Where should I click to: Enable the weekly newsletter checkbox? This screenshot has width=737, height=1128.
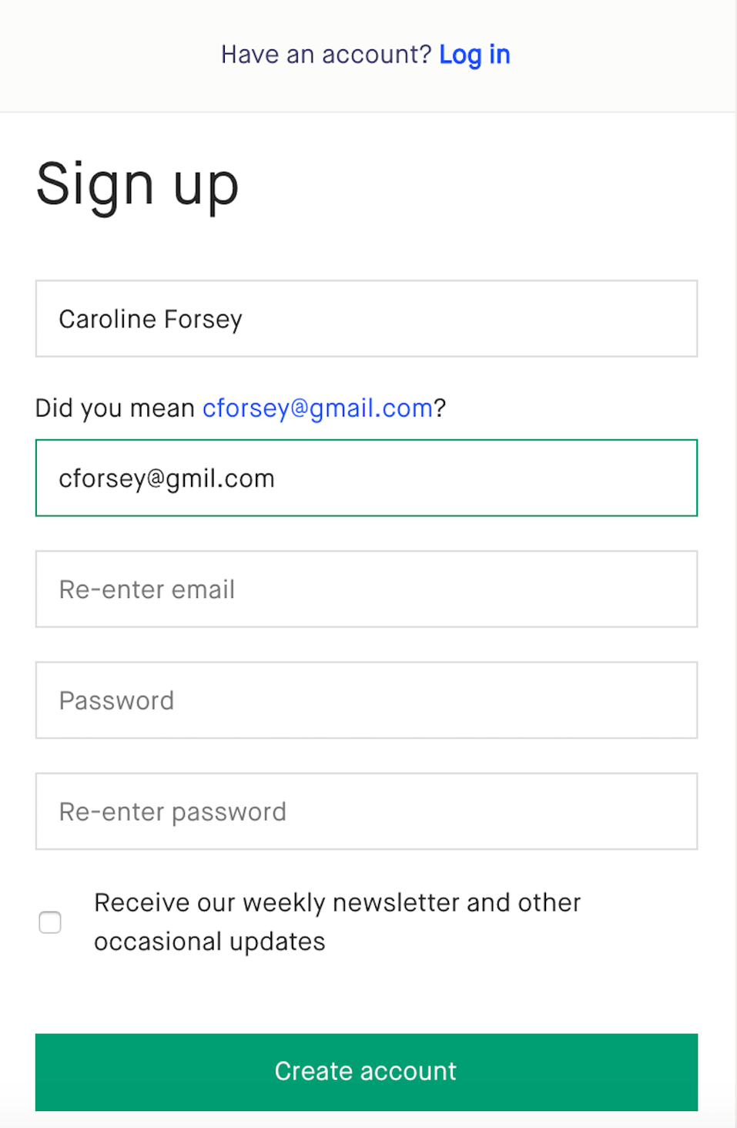(50, 922)
